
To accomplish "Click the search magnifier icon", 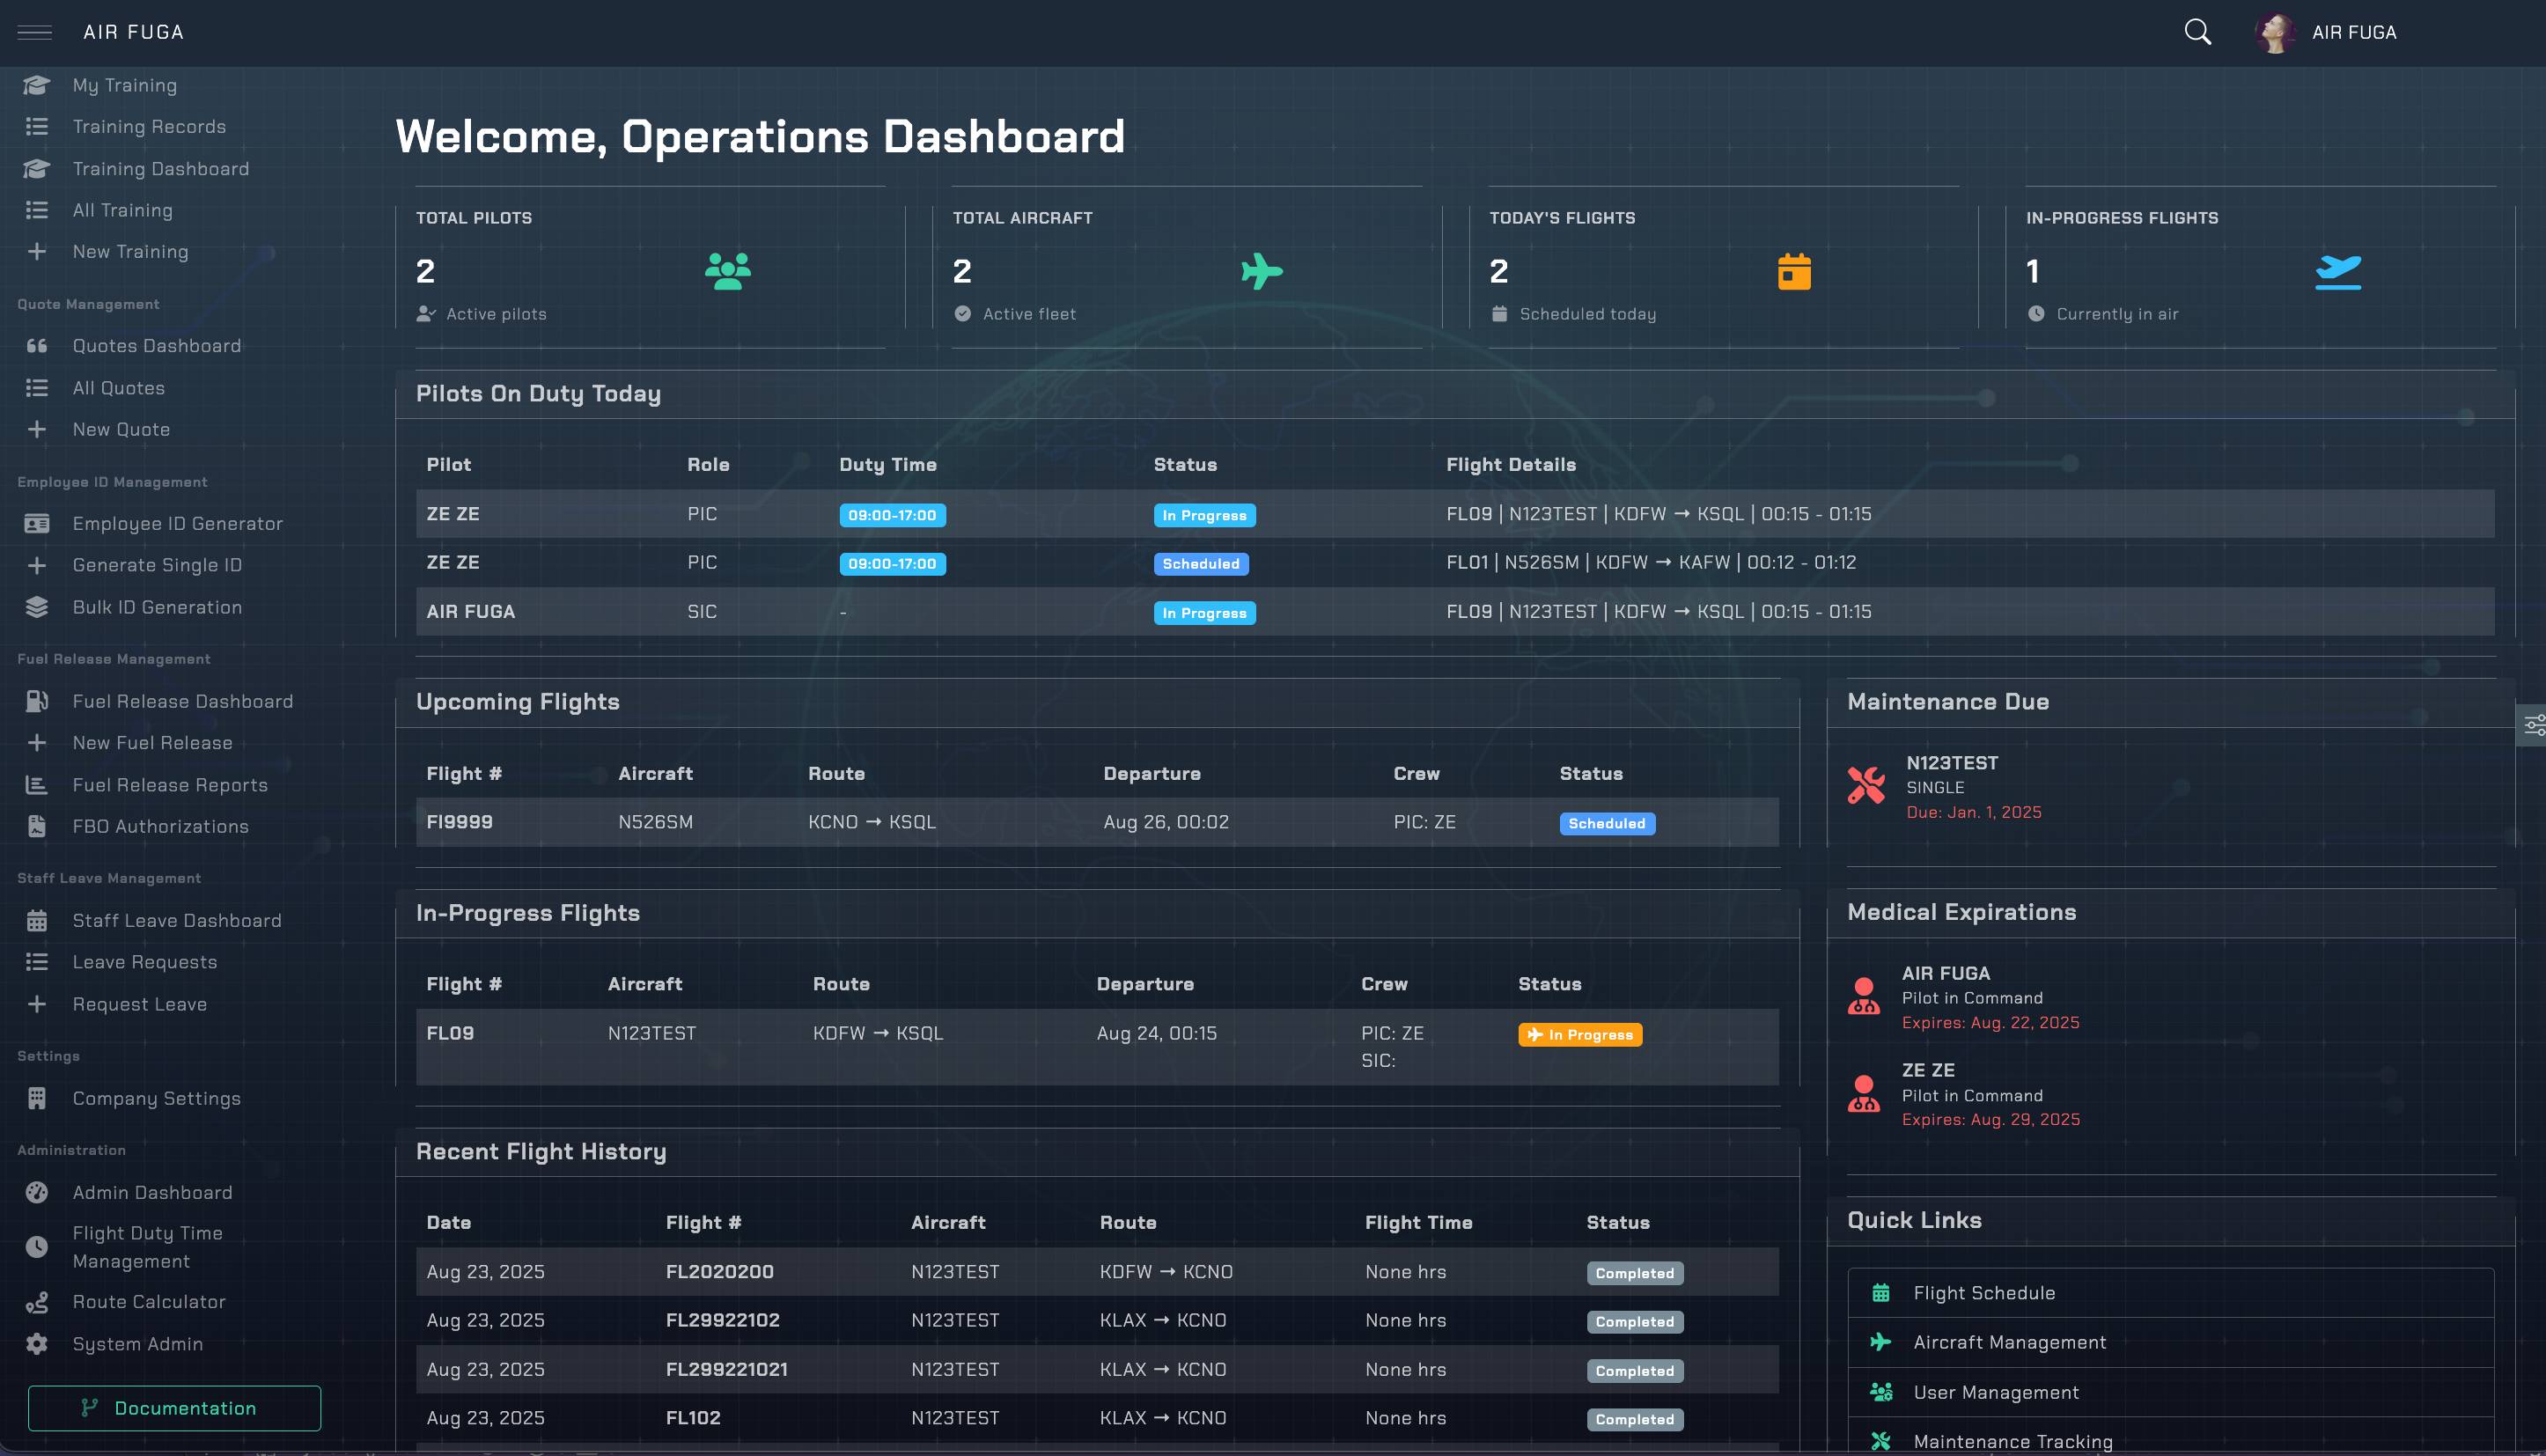I will coord(2197,32).
